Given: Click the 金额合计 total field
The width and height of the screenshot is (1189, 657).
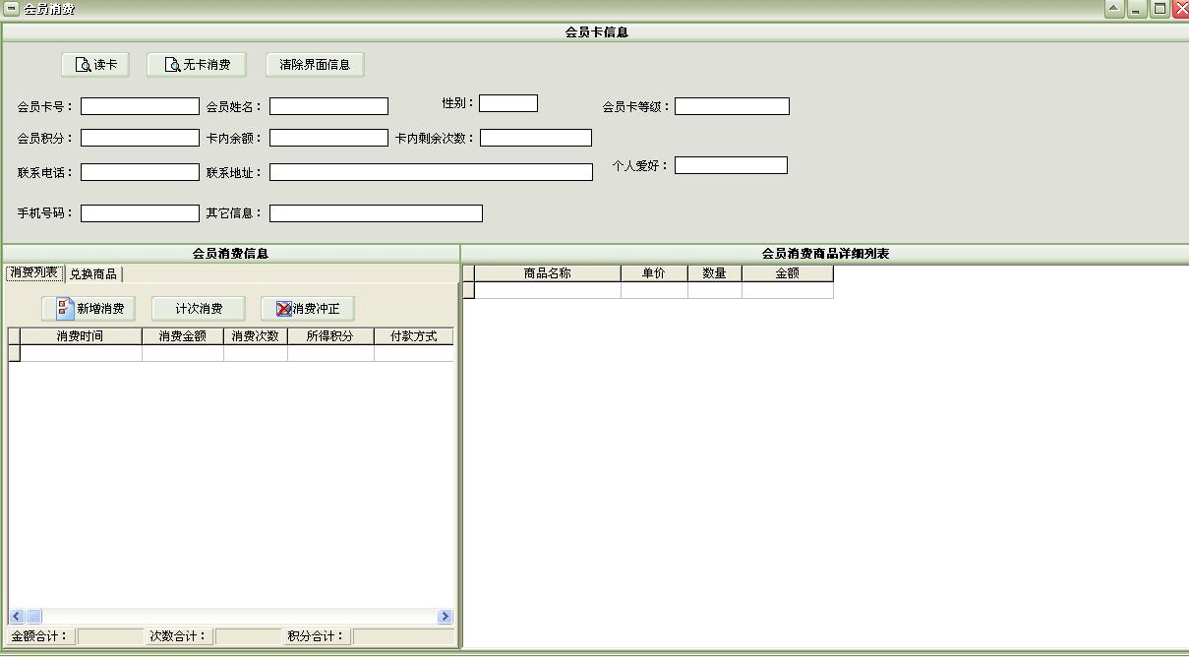Looking at the screenshot, I should click(110, 636).
